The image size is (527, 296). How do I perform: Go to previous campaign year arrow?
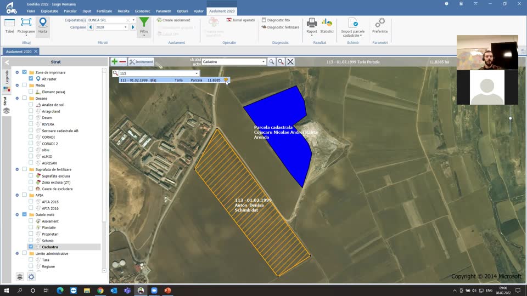point(91,27)
